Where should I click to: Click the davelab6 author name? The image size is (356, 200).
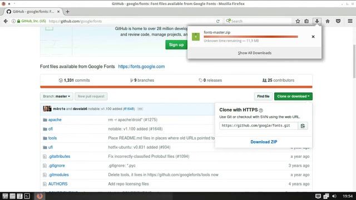click(80, 109)
